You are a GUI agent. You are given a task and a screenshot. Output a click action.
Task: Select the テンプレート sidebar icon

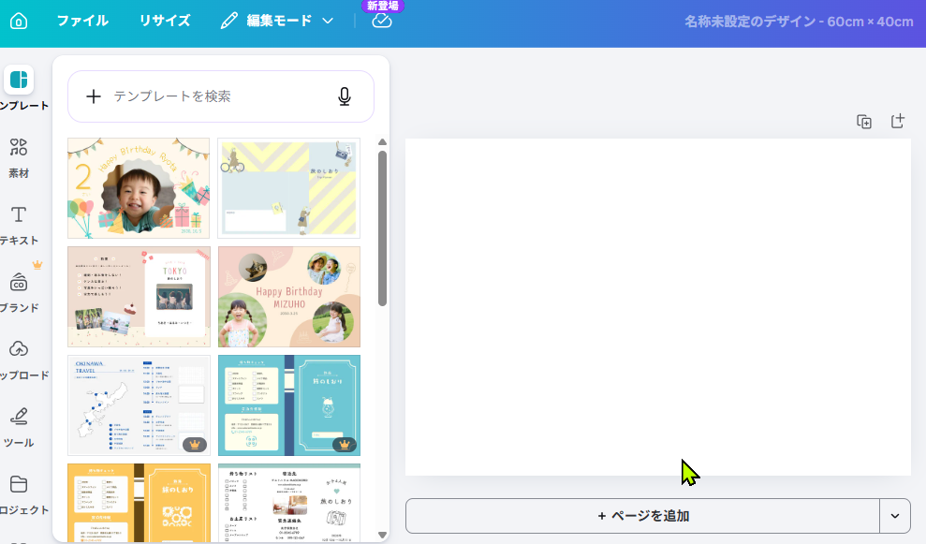coord(19,80)
